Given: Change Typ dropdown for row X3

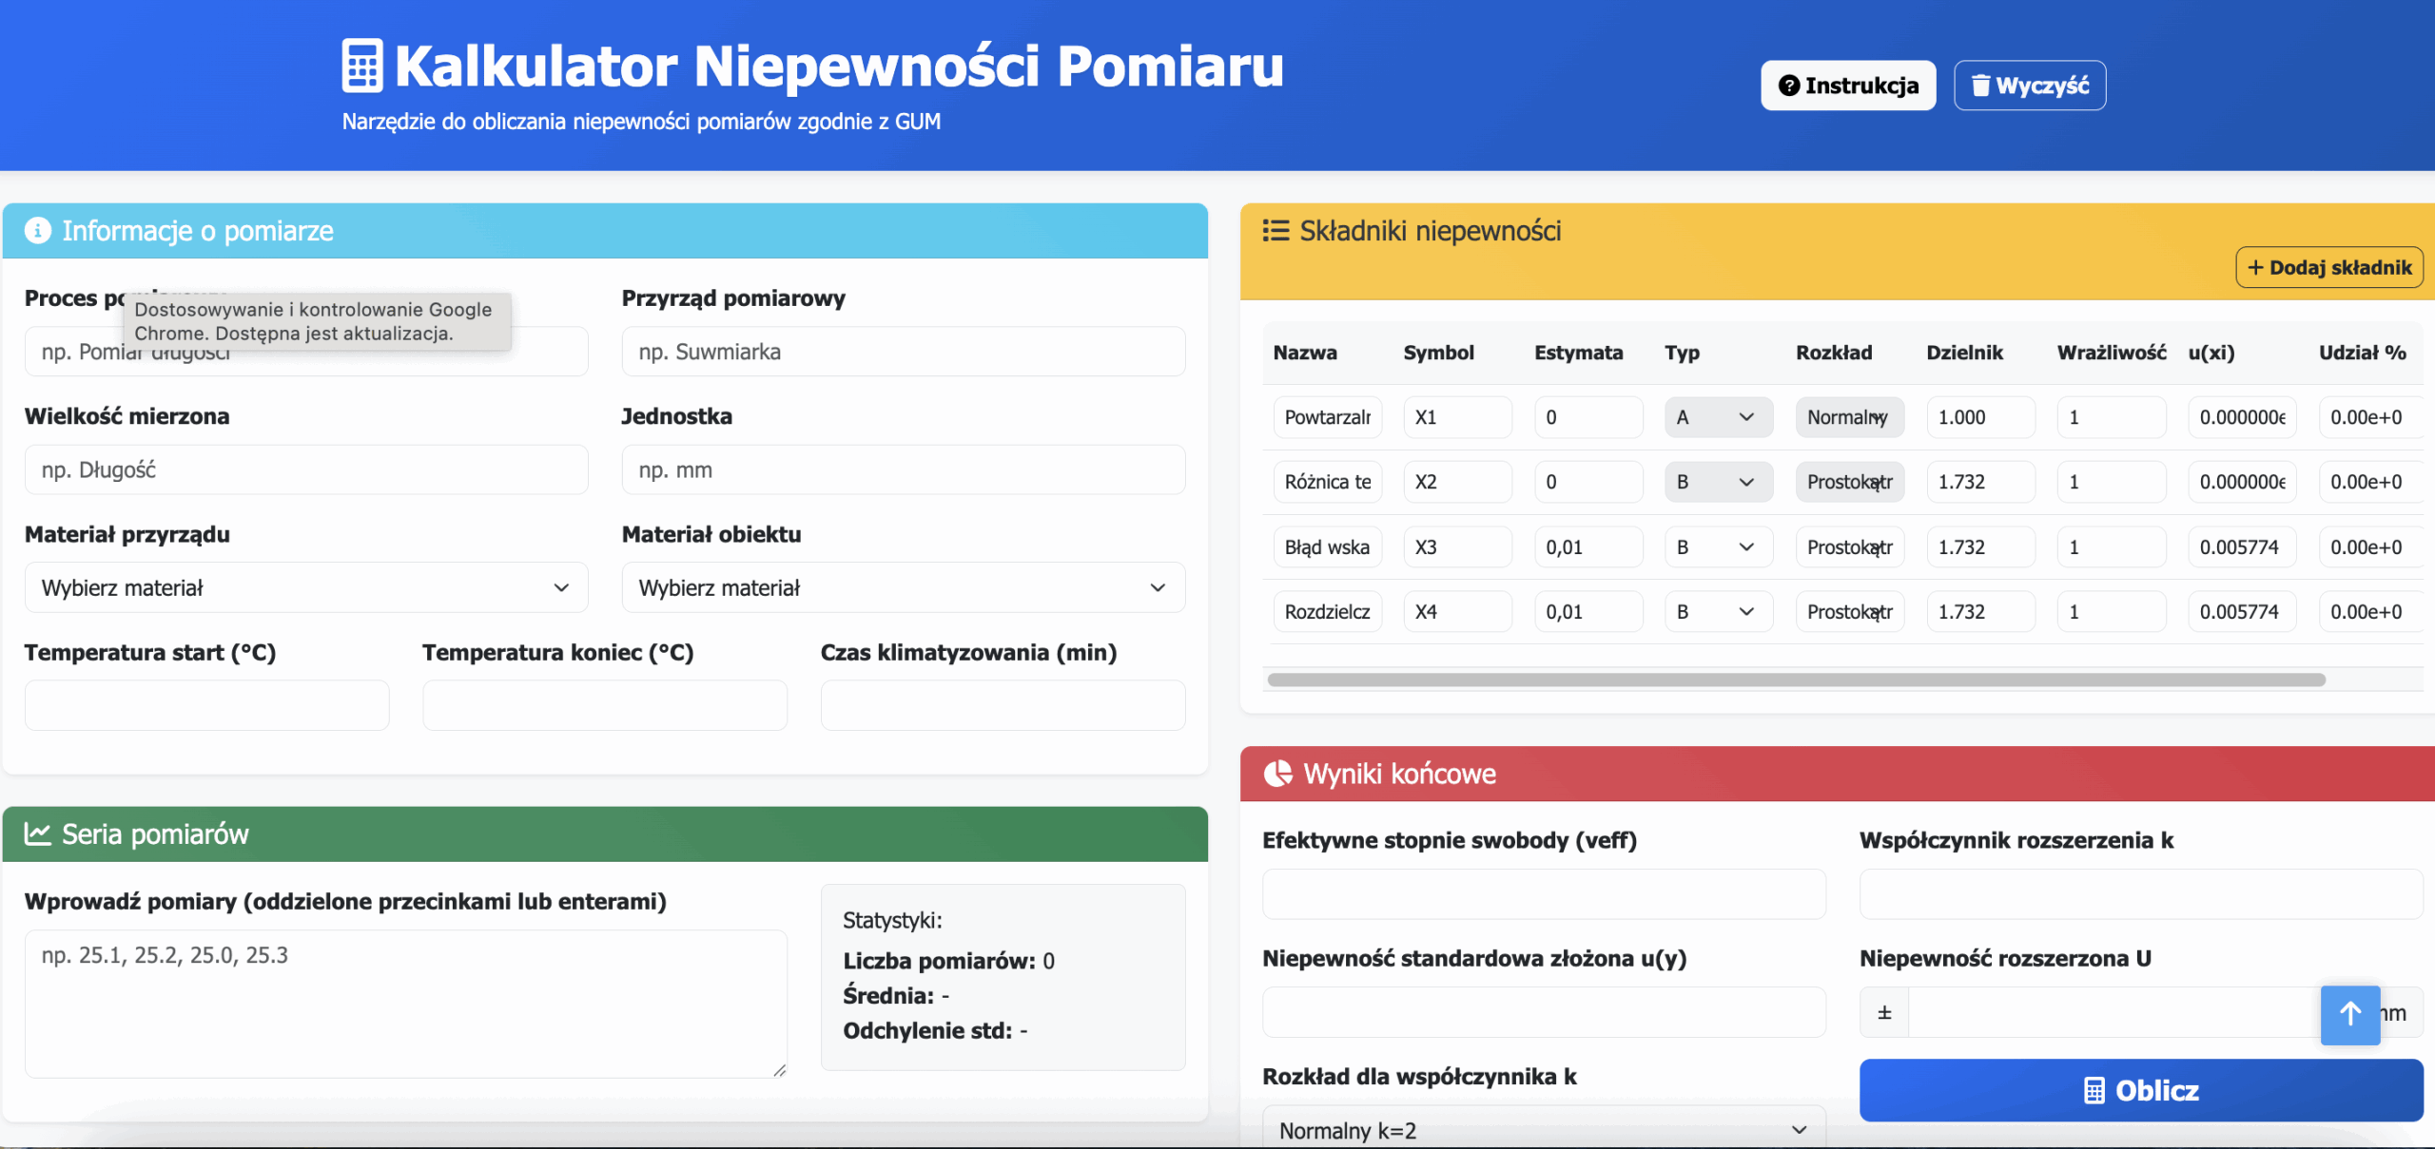Looking at the screenshot, I should (1718, 547).
